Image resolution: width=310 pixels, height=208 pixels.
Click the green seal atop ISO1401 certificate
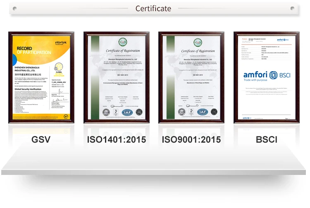coord(123,42)
